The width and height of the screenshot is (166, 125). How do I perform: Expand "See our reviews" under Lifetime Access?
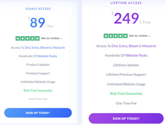140,36
